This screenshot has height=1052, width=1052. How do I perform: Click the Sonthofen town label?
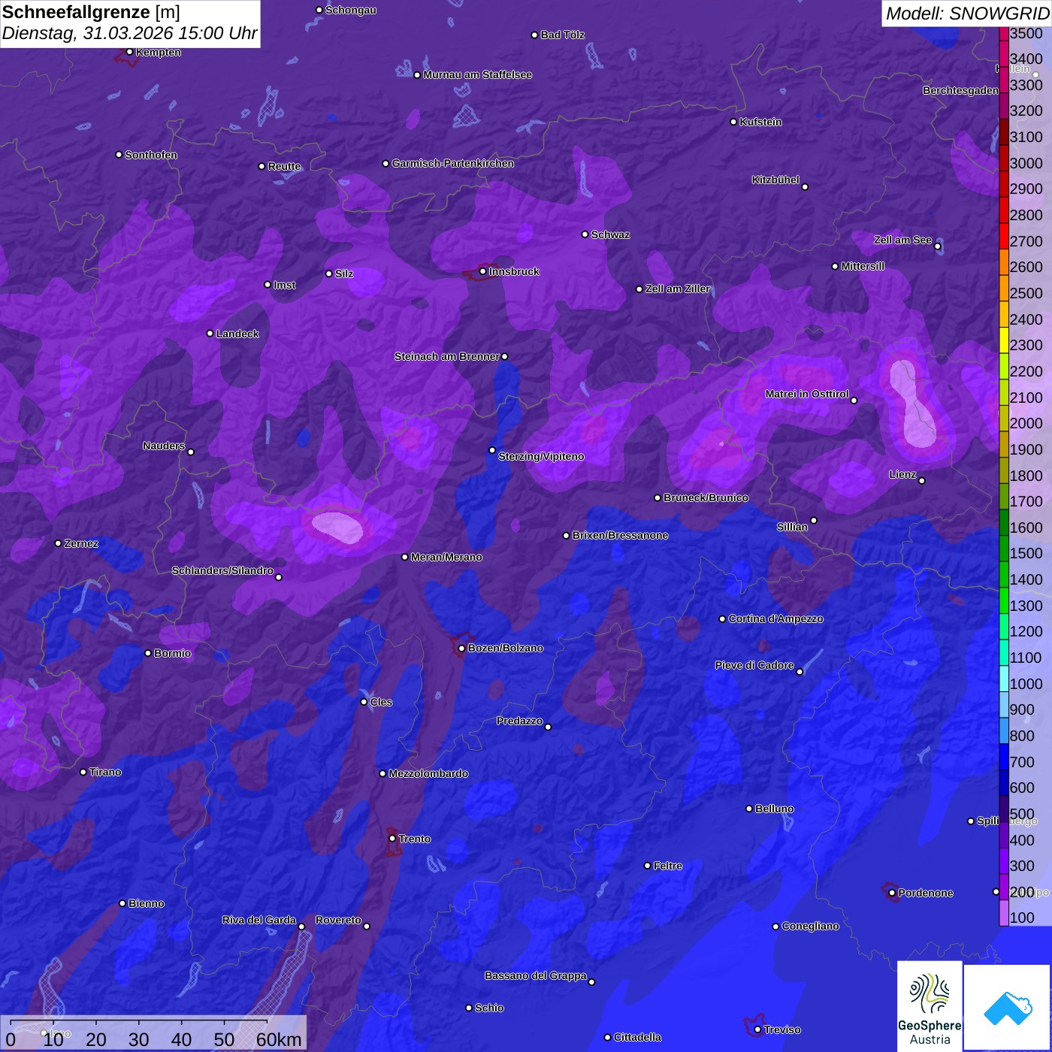click(151, 156)
